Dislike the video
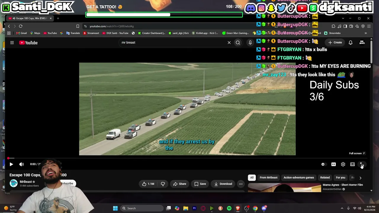 [163, 184]
